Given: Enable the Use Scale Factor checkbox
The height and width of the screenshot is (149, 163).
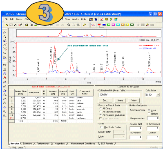Looking at the screenshot, I should click(x=111, y=127).
